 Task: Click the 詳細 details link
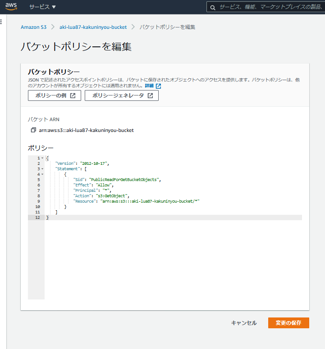tap(149, 86)
